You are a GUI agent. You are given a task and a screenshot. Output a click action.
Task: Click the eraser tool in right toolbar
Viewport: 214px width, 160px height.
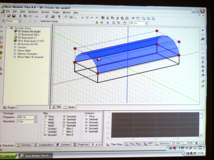click(203, 81)
